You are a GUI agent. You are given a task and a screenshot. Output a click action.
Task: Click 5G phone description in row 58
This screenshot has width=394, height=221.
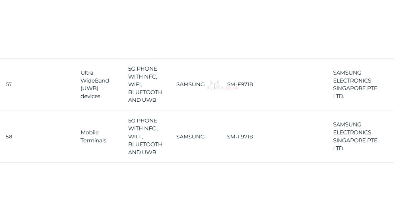(x=145, y=137)
